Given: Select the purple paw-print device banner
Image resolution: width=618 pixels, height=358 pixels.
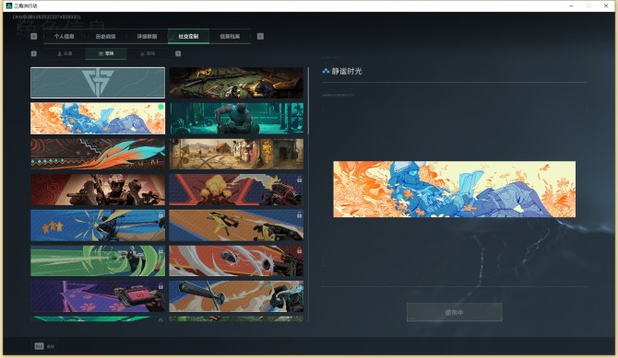Looking at the screenshot, I should [98, 296].
